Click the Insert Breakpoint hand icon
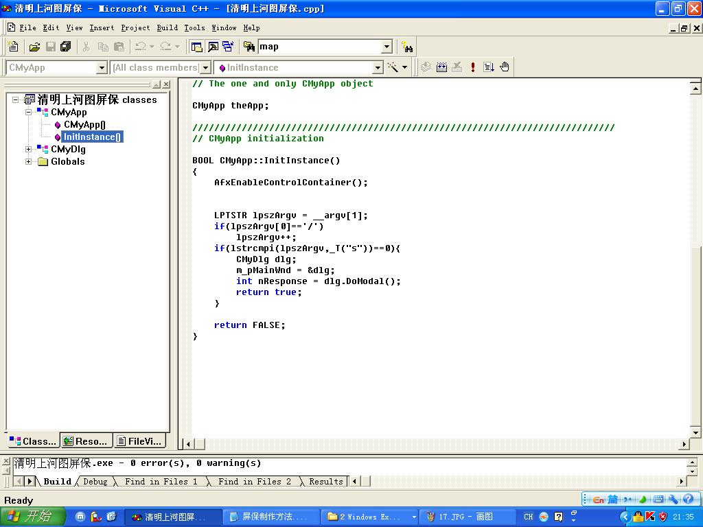Viewport: 703px width, 527px height. [505, 67]
